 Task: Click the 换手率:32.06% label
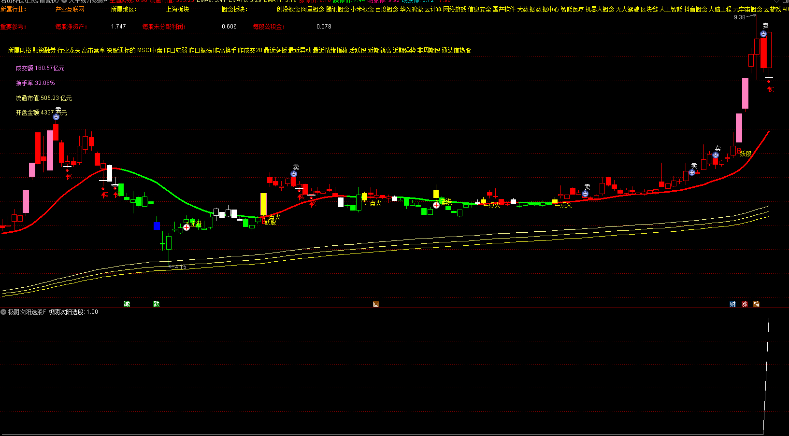click(35, 83)
